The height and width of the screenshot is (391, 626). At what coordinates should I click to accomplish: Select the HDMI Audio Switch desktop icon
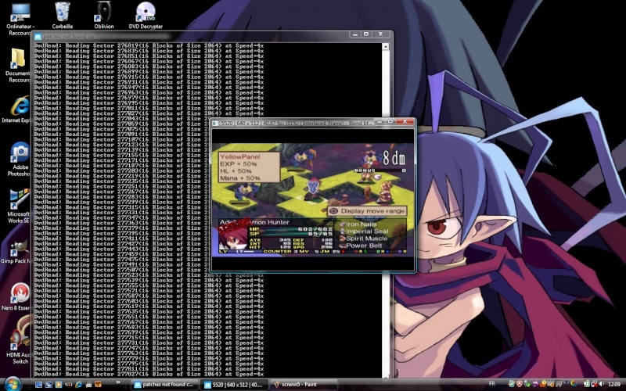pos(20,341)
